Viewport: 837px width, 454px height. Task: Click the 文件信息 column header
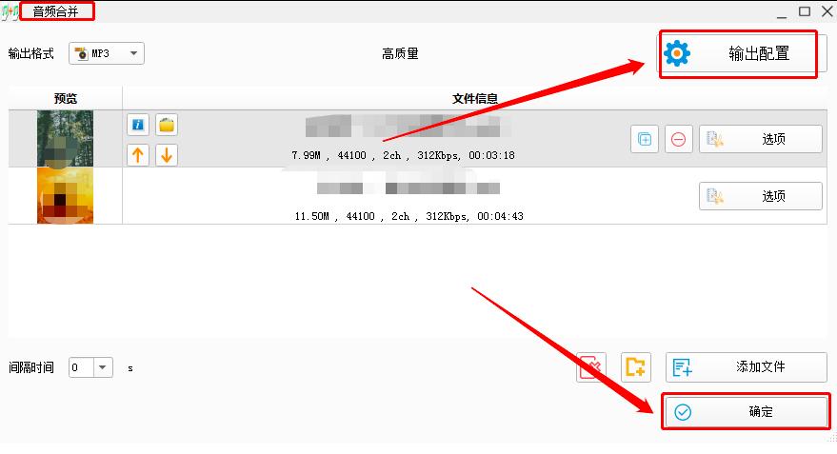(474, 99)
